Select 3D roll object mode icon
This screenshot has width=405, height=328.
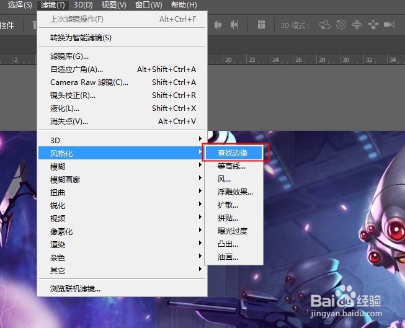click(x=341, y=25)
